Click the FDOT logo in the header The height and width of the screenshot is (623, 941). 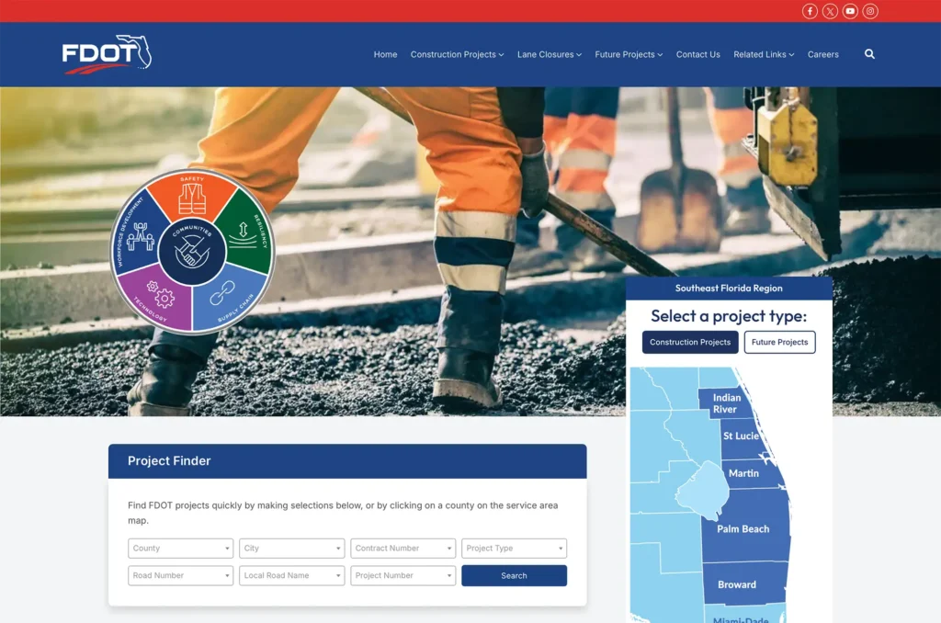[104, 54]
